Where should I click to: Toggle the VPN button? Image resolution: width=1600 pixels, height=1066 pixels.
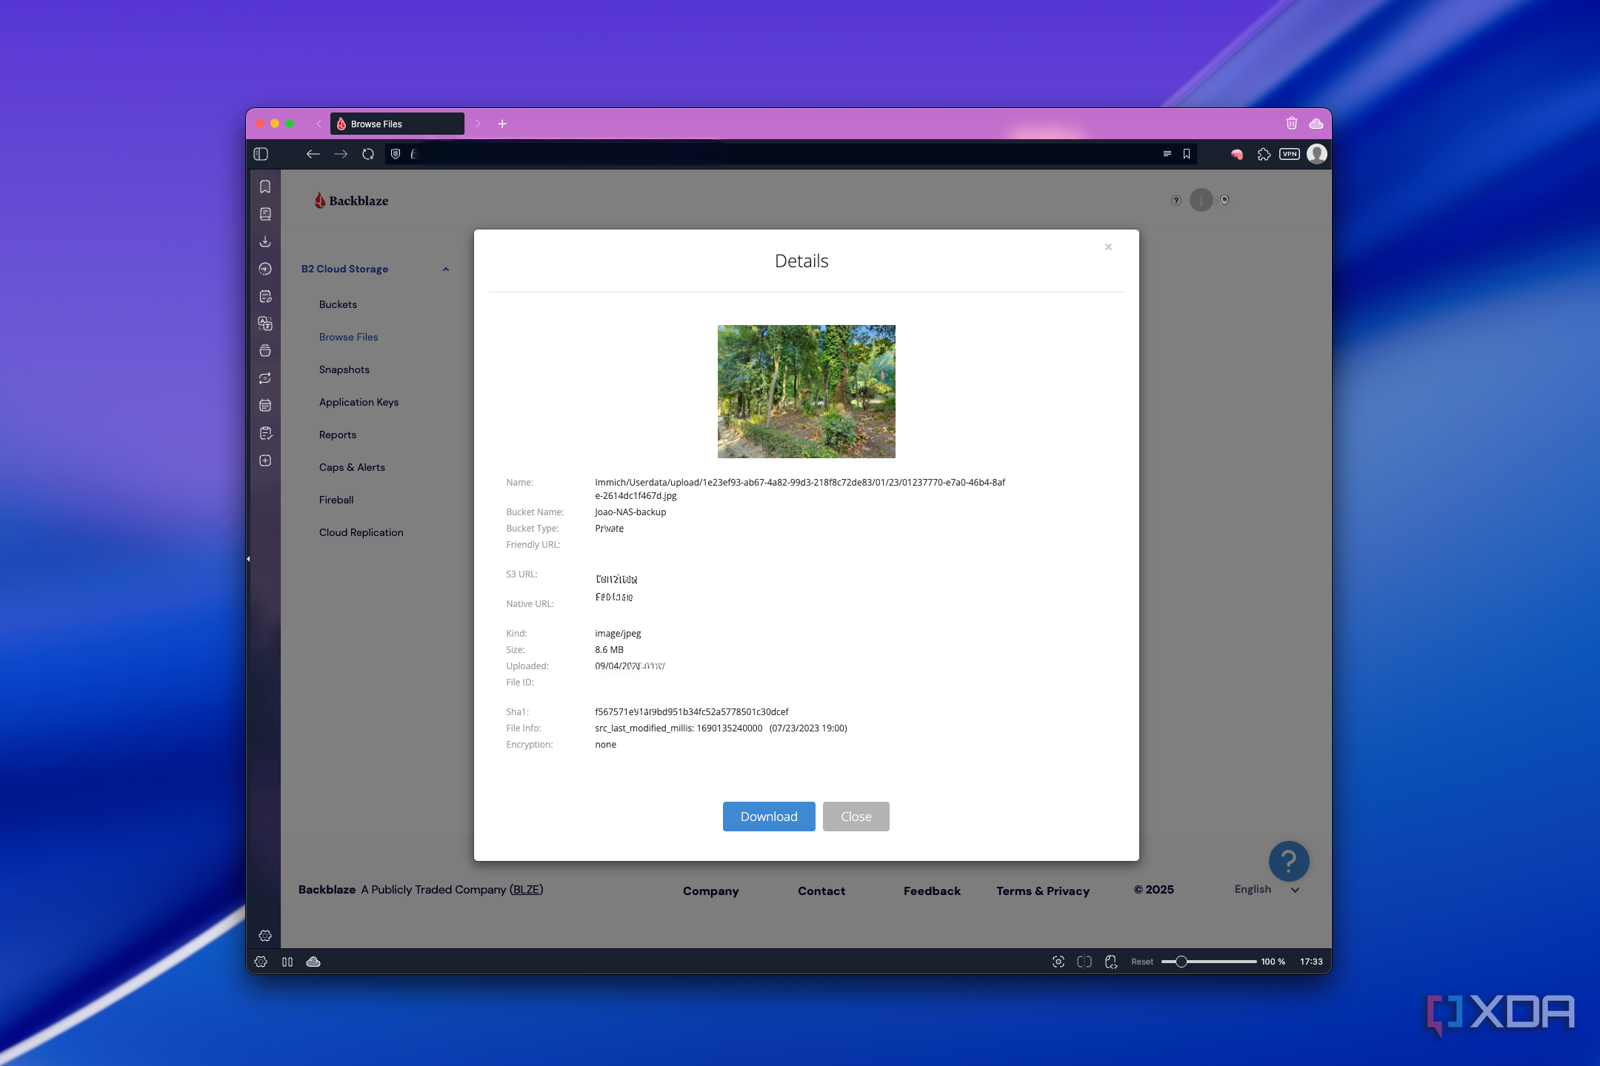(1290, 154)
